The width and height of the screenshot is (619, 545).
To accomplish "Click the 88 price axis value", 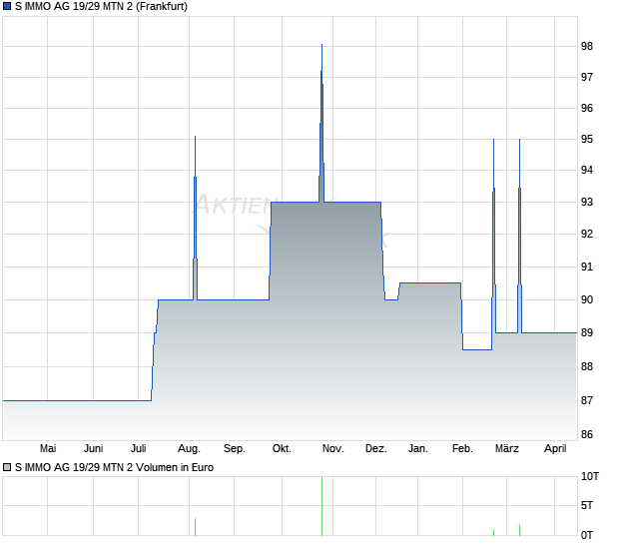I will point(587,366).
